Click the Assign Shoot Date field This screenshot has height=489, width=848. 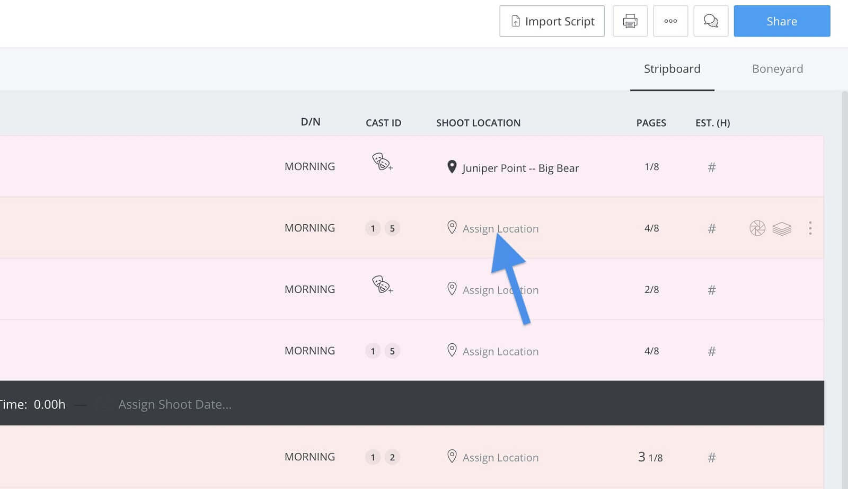(175, 404)
